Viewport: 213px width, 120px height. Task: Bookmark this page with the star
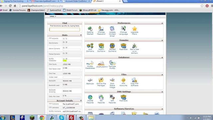[202, 6]
